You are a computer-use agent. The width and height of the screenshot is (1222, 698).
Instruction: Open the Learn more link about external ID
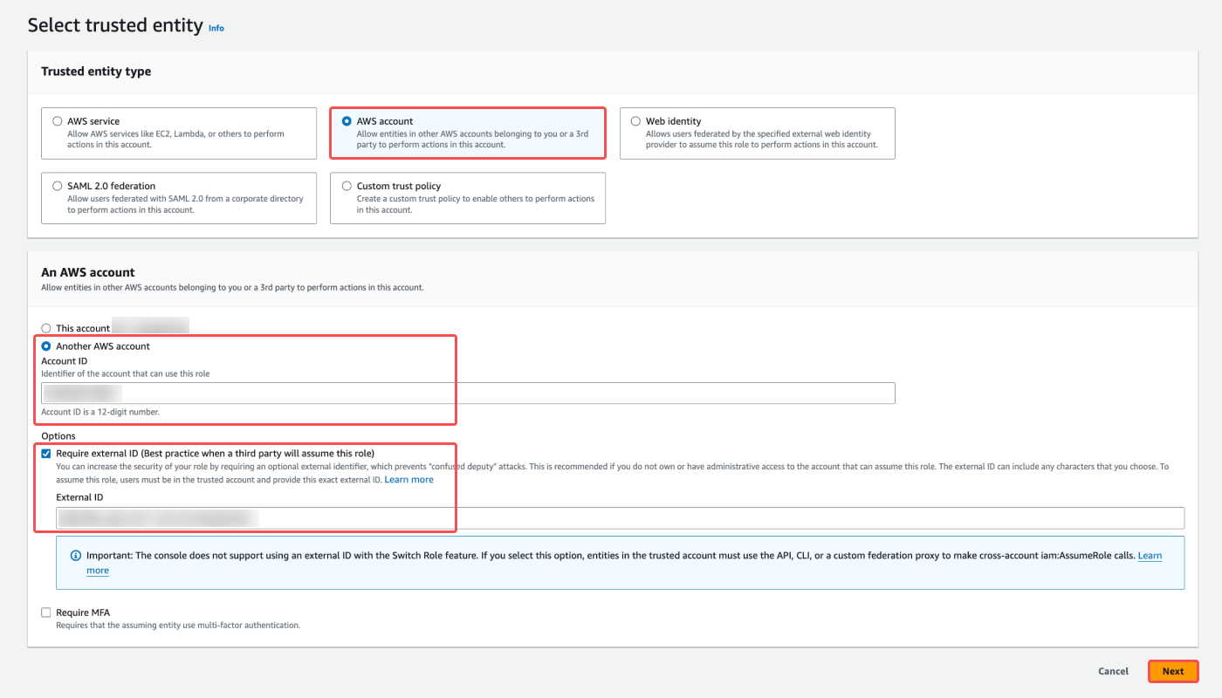[408, 480]
